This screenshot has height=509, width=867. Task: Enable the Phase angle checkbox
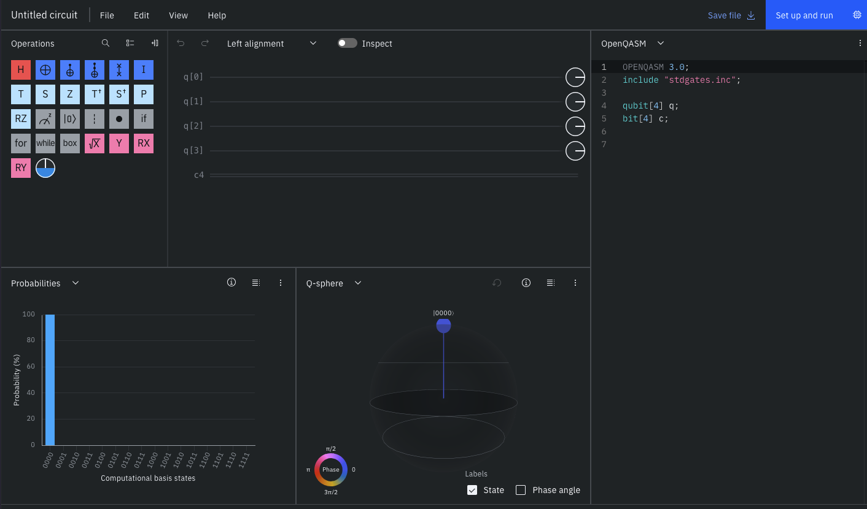[x=521, y=490]
